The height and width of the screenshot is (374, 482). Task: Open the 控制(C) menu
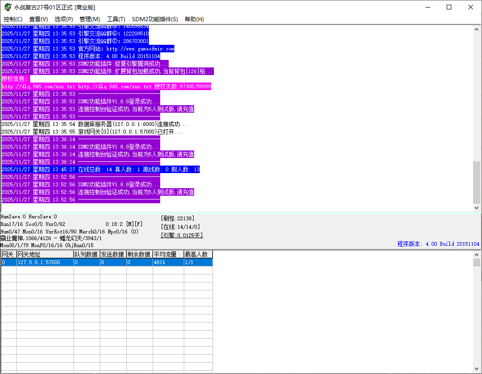pos(13,19)
